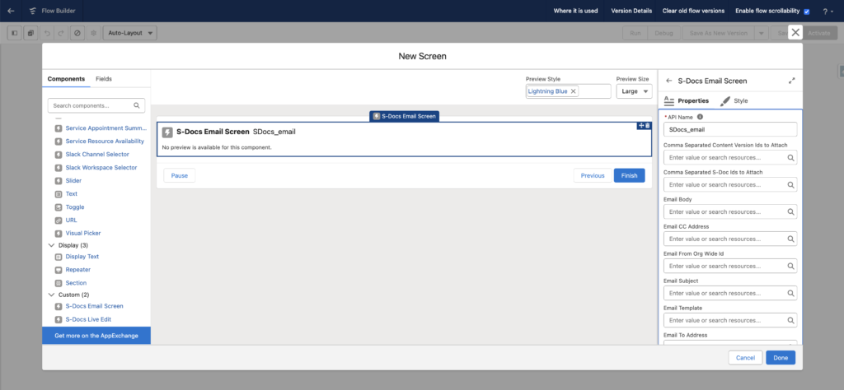Click search icon in Email Body field
Image resolution: width=844 pixels, height=390 pixels.
tap(790, 211)
